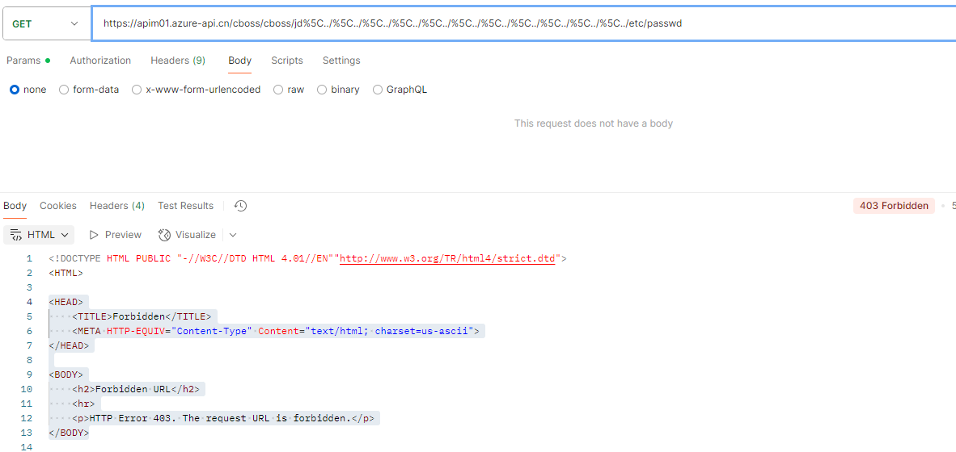Open the request Headers (9) tab
The image size is (956, 452).
[178, 61]
